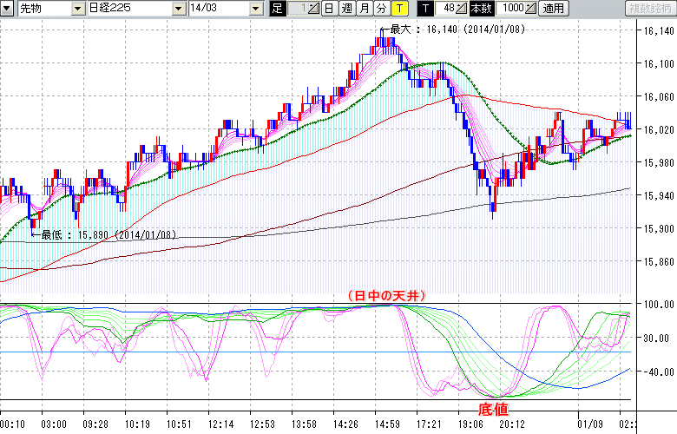Select the monthly 月 timeframe button

[x=364, y=9]
